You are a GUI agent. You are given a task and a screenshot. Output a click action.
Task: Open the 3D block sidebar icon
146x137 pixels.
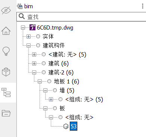[x=6, y=72]
